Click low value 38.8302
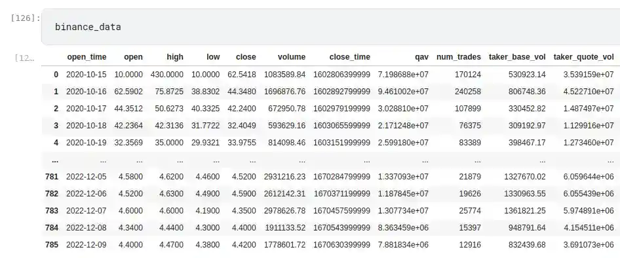620x258 pixels. click(206, 91)
